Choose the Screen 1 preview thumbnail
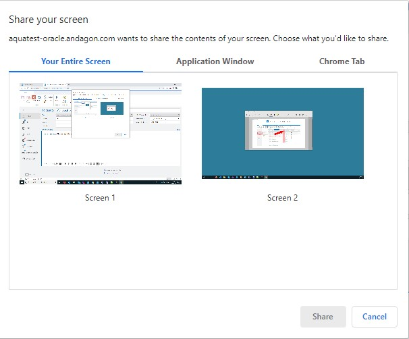The height and width of the screenshot is (339, 409). [101, 134]
